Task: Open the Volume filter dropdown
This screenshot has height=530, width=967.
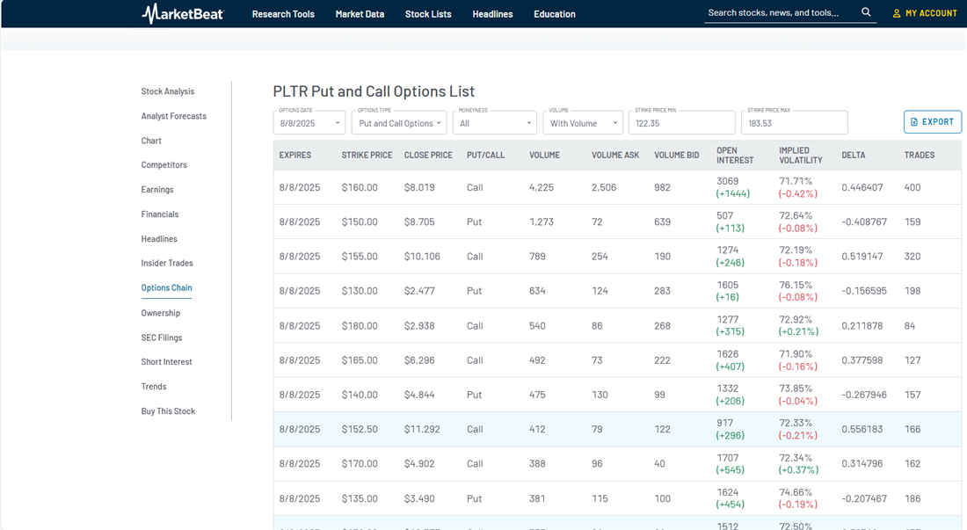Action: (x=583, y=123)
